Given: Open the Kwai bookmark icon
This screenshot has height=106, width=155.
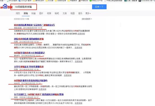Looking at the screenshot, I should [139, 1].
